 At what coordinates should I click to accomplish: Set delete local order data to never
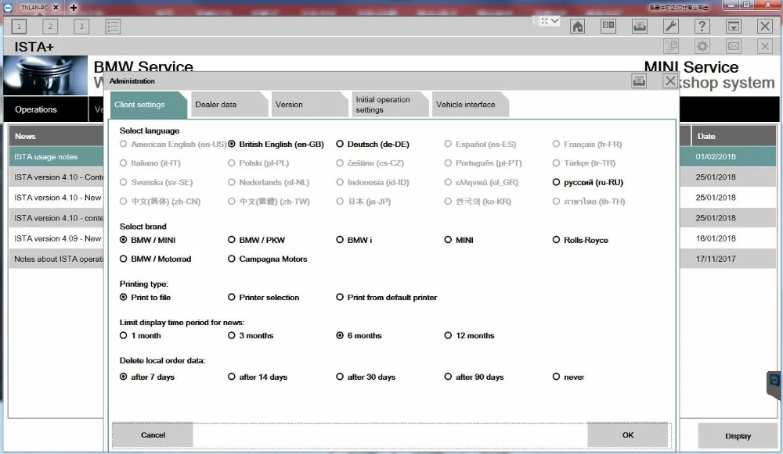568,377
